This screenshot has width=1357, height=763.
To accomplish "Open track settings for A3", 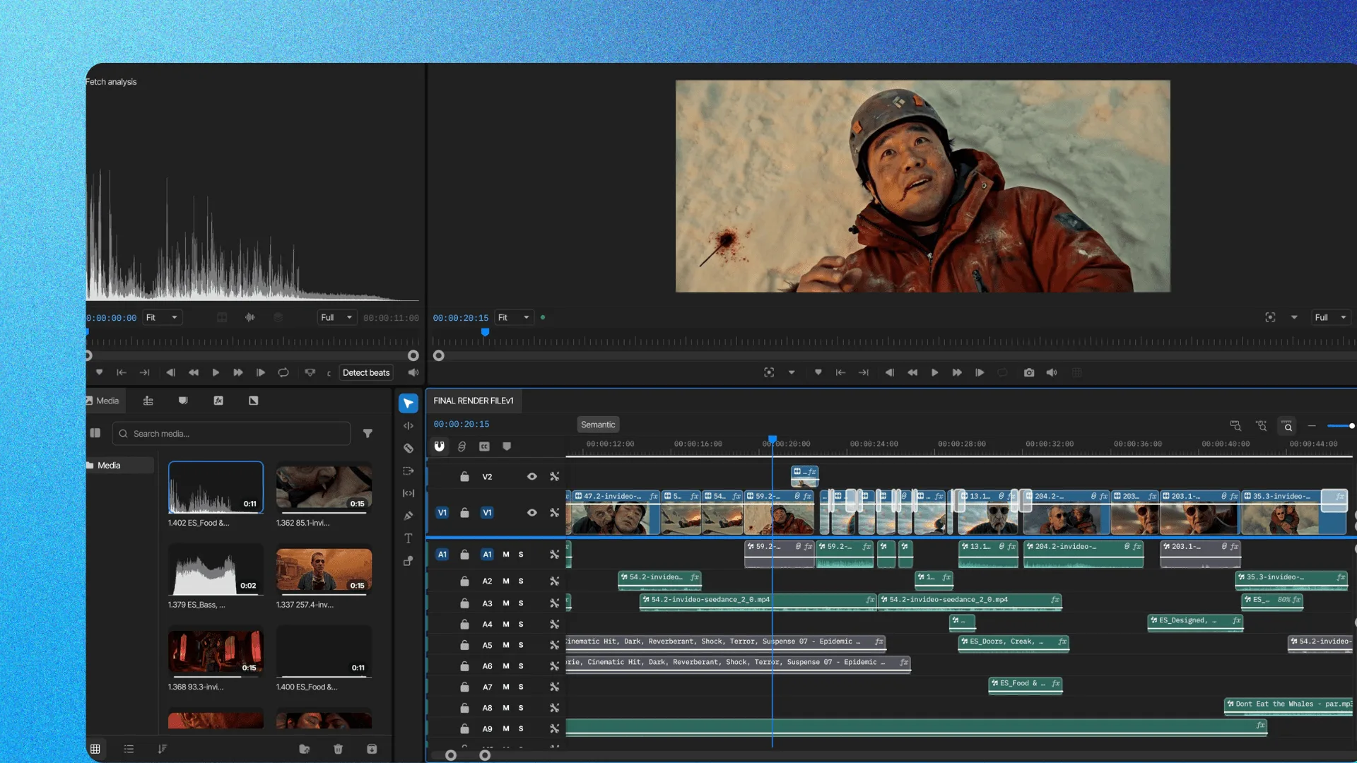I will point(555,603).
